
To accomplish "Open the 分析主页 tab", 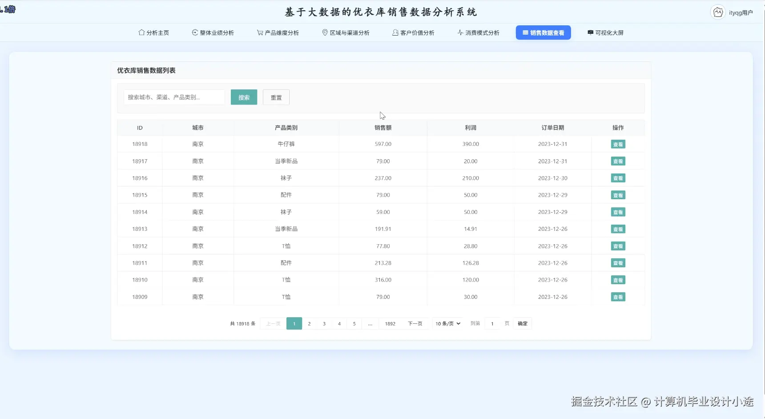I will [x=154, y=32].
